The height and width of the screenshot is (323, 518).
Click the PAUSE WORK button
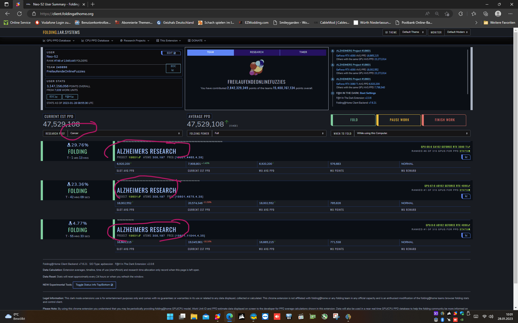click(x=399, y=120)
